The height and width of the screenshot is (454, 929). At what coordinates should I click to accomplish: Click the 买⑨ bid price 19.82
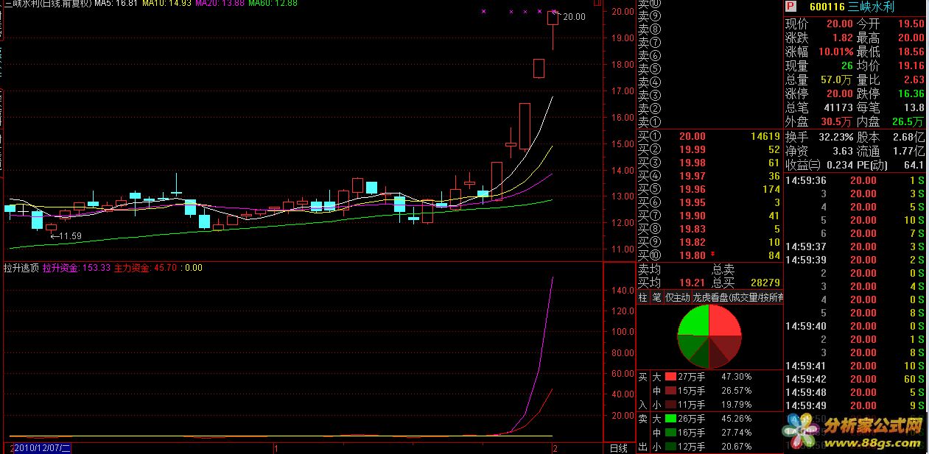coord(692,242)
